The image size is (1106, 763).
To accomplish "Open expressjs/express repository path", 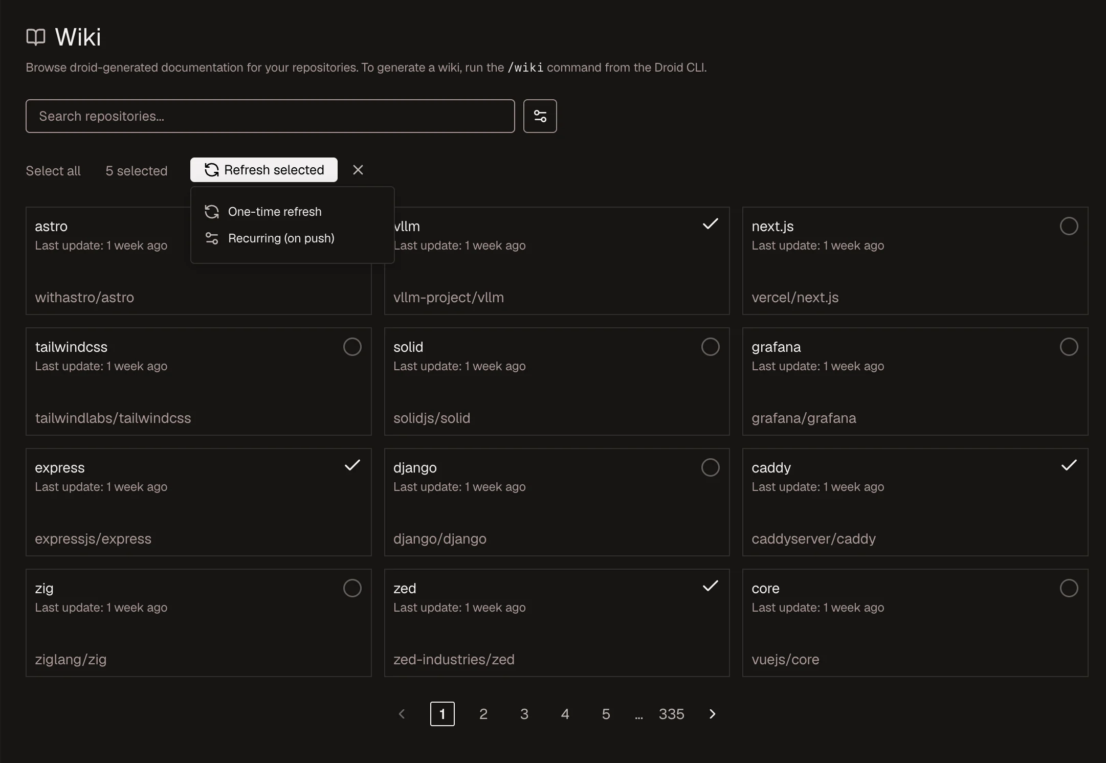I will coord(93,539).
